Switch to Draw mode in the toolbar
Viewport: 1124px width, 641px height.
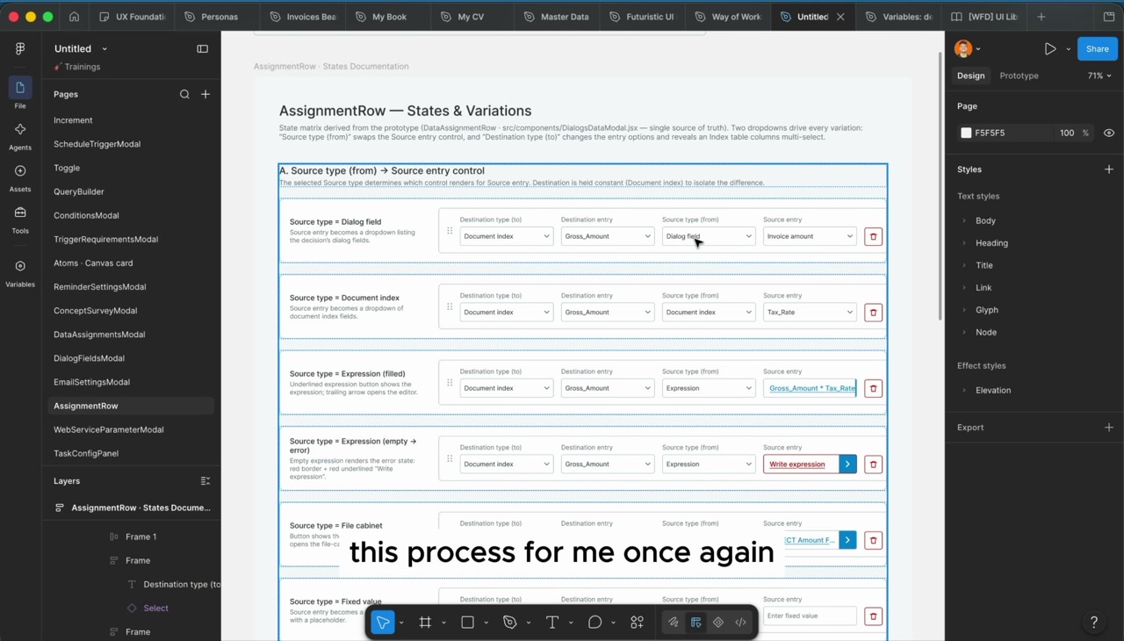674,623
